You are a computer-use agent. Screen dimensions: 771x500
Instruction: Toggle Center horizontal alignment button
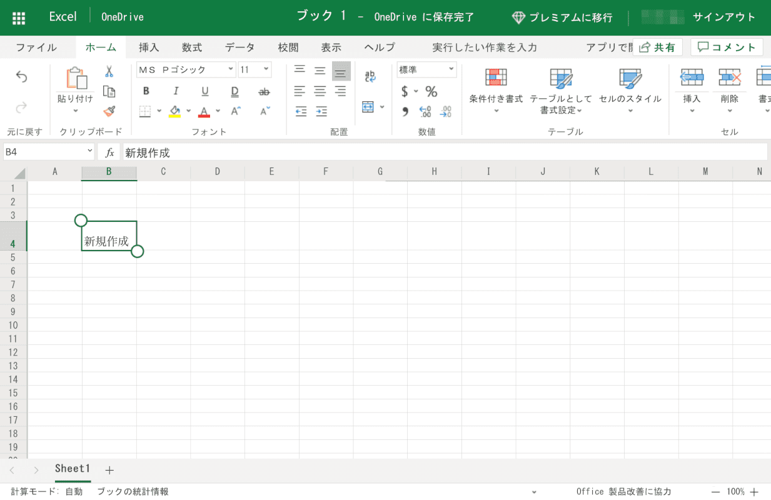tap(320, 91)
